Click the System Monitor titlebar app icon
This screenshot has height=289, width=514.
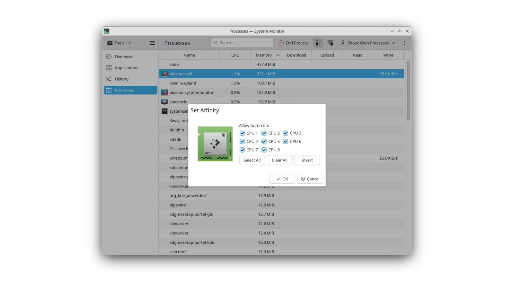[107, 31]
